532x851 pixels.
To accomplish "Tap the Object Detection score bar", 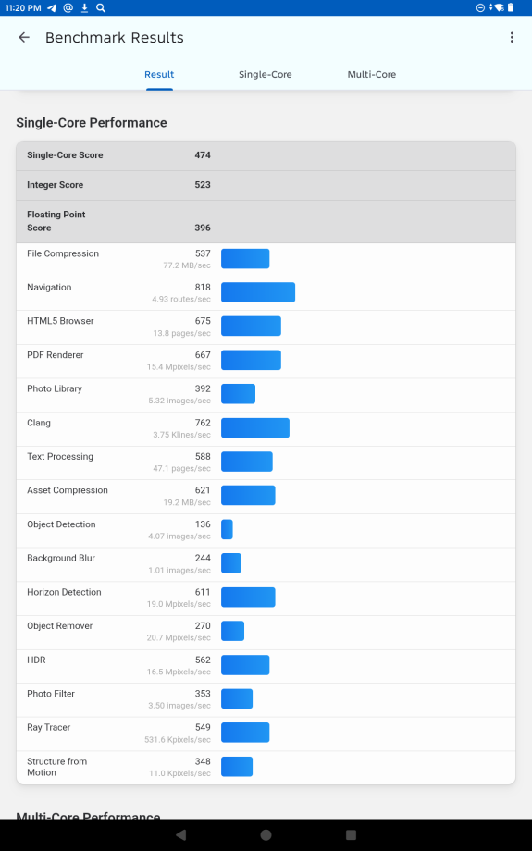I will (x=227, y=529).
